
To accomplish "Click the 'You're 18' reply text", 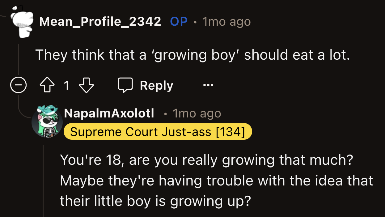I will [x=206, y=160].
